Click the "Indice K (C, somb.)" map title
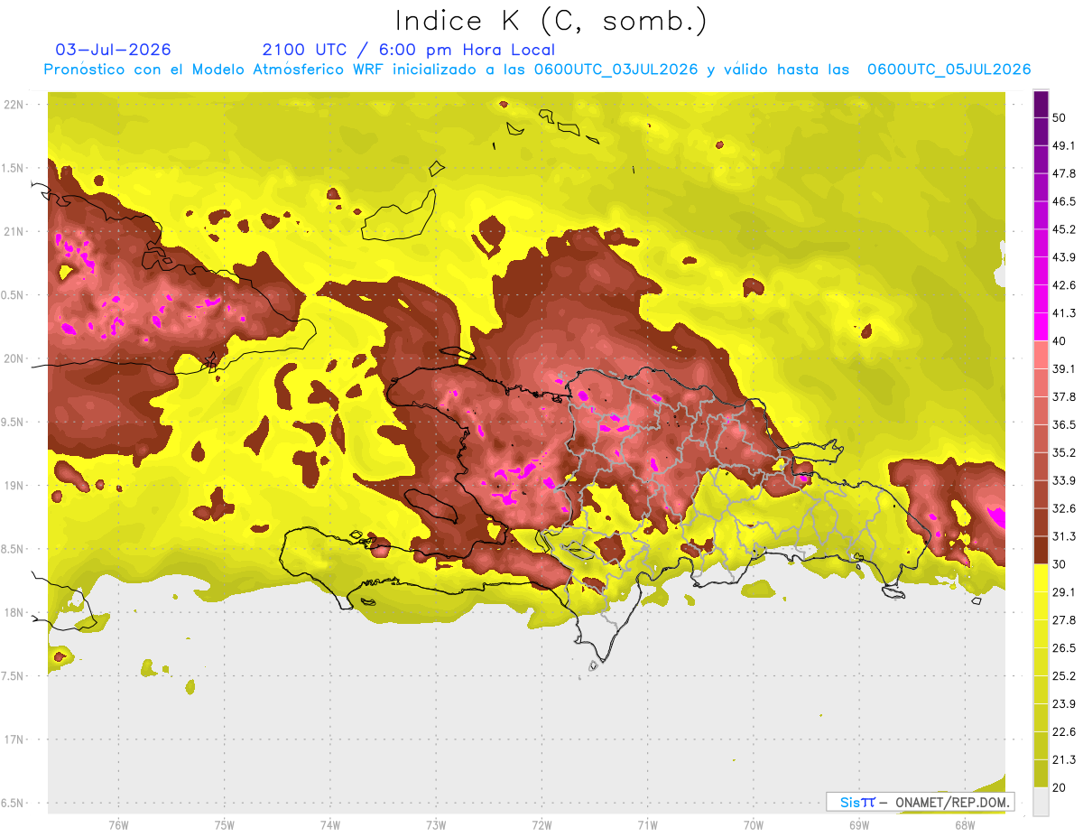Viewport: 1083px width, 837px height. (551, 21)
